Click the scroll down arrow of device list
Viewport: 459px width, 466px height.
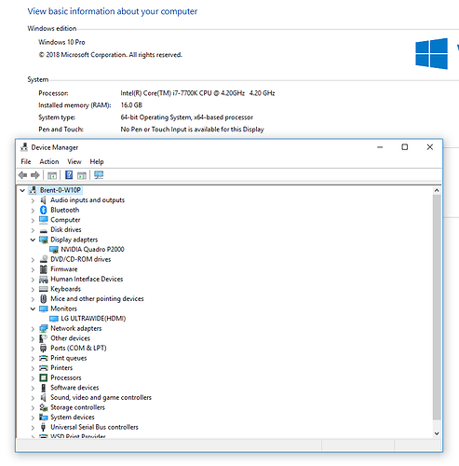pyautogui.click(x=437, y=433)
